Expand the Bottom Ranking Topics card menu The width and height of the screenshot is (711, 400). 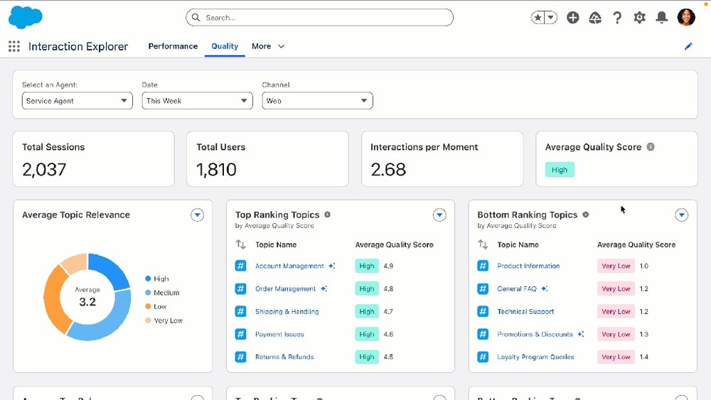click(x=681, y=215)
